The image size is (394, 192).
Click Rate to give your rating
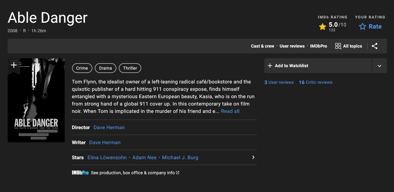click(x=375, y=27)
